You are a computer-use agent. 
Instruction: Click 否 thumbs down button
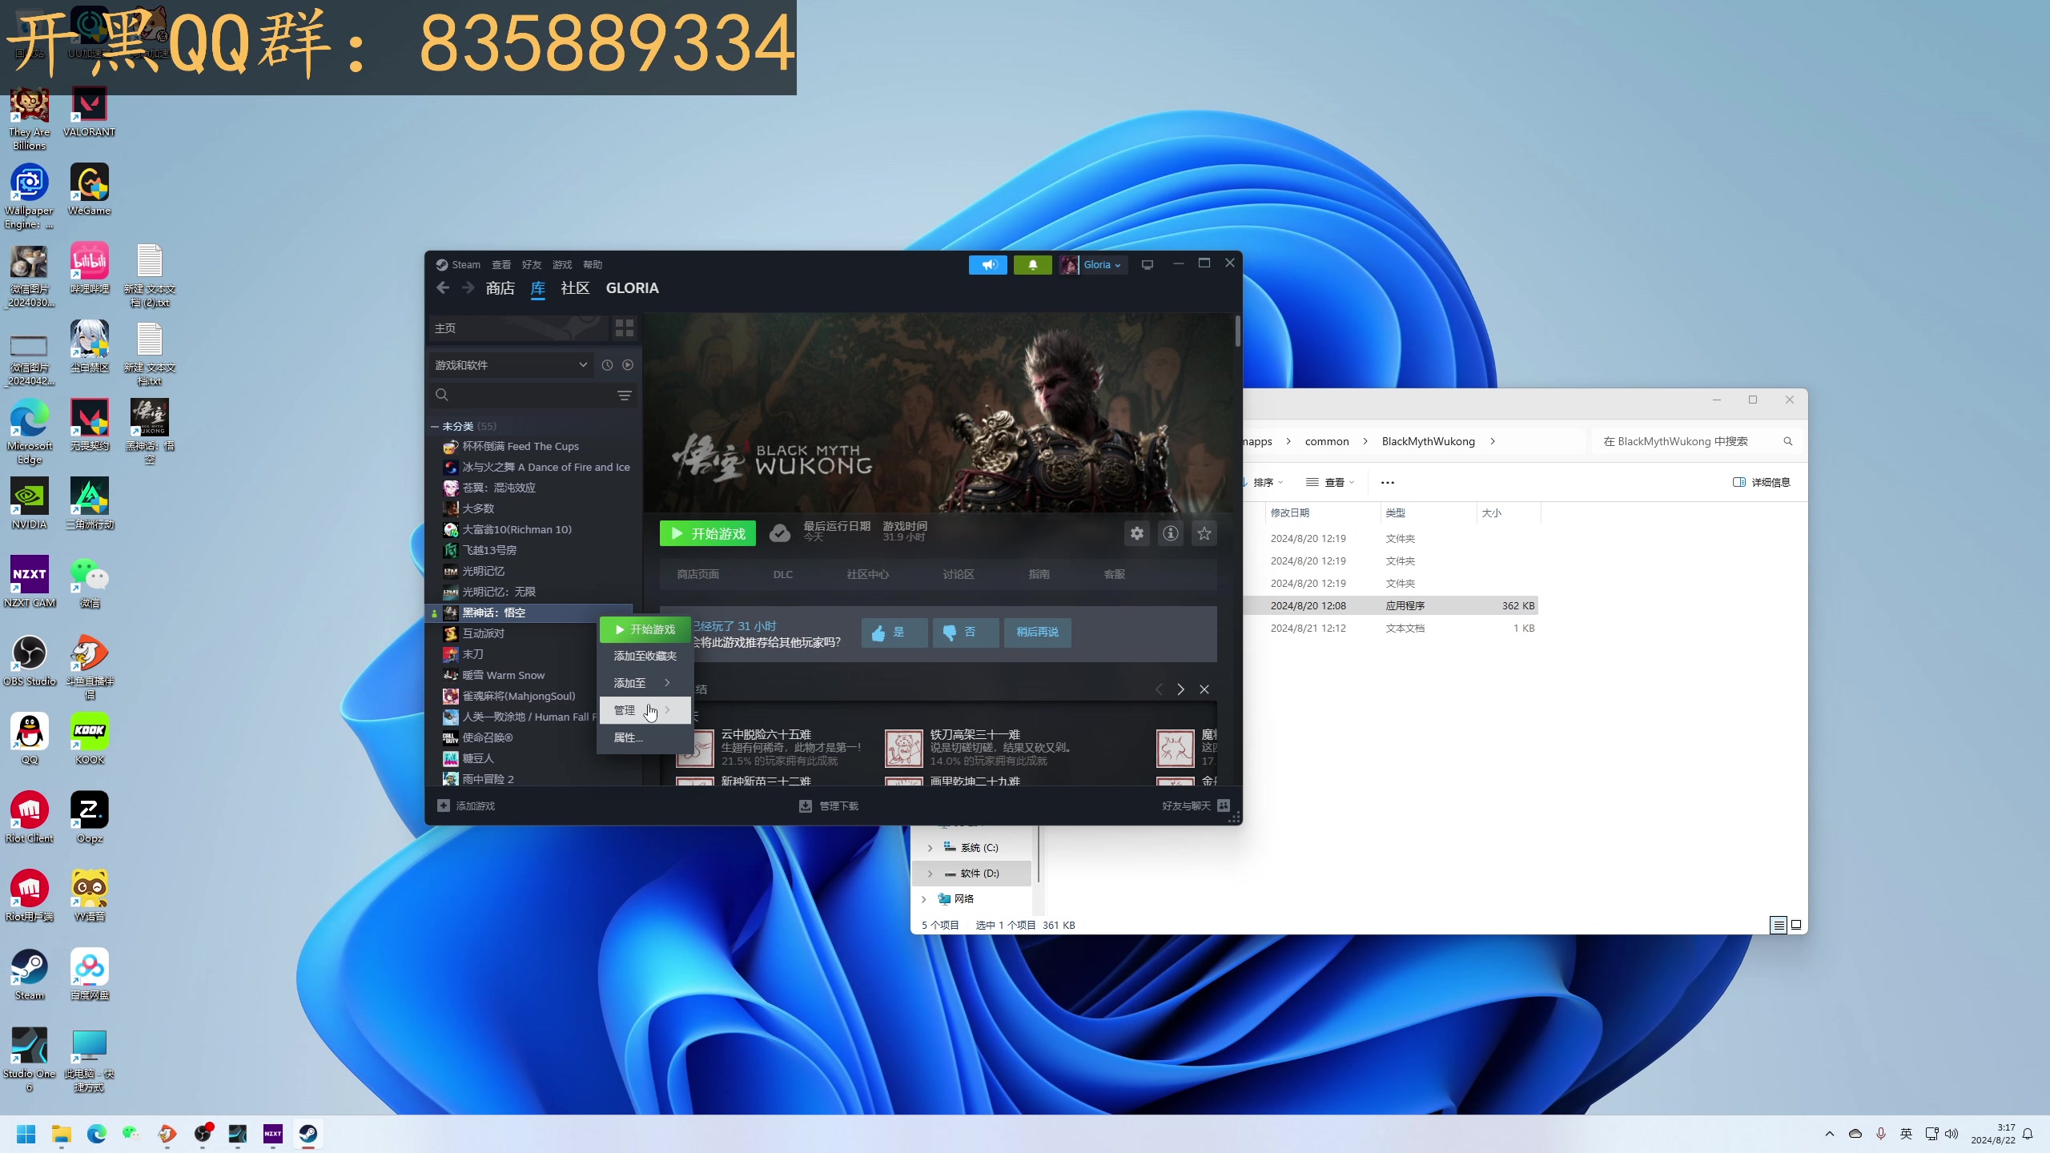[x=965, y=633]
